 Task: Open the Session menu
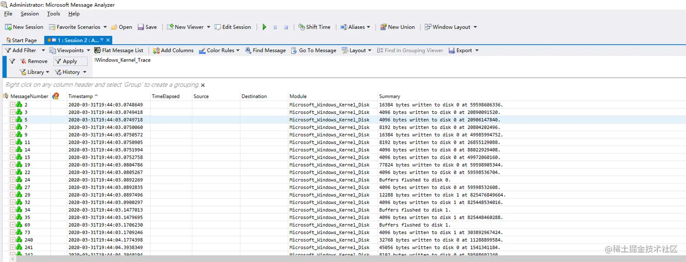click(29, 14)
